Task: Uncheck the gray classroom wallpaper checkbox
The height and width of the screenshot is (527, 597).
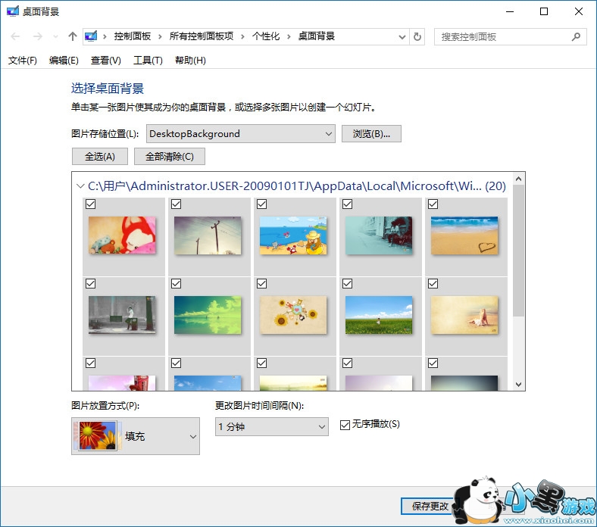Action: coord(91,284)
